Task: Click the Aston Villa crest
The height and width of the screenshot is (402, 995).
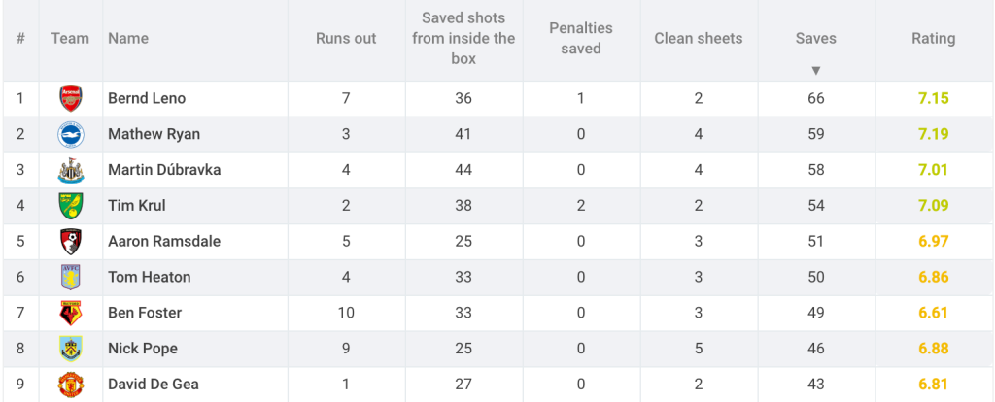Action: (70, 277)
